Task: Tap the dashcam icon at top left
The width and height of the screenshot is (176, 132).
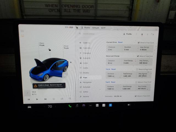Action: [x=22, y=31]
